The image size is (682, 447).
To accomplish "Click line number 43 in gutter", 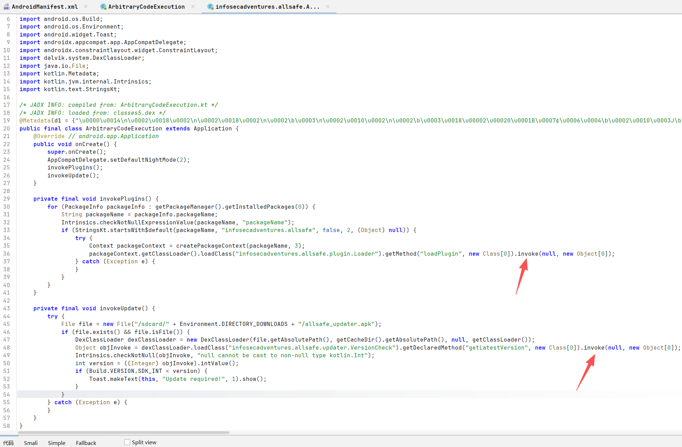I will (7, 309).
